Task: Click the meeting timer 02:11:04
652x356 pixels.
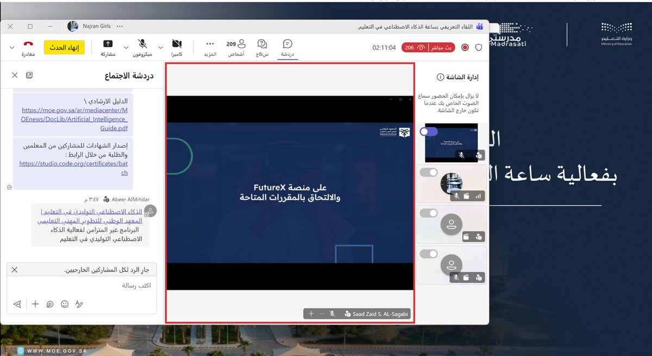Action: coord(384,48)
